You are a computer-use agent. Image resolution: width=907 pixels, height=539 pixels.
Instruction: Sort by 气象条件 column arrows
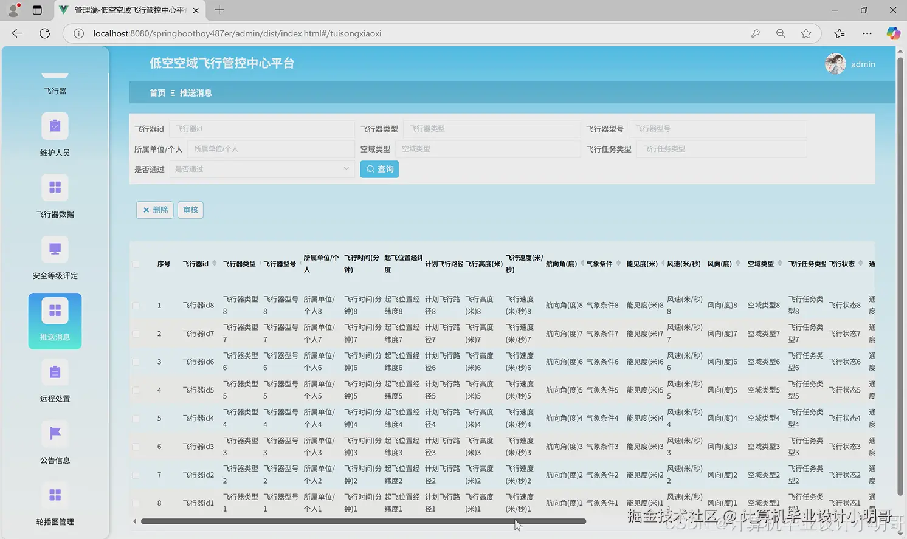(x=618, y=263)
